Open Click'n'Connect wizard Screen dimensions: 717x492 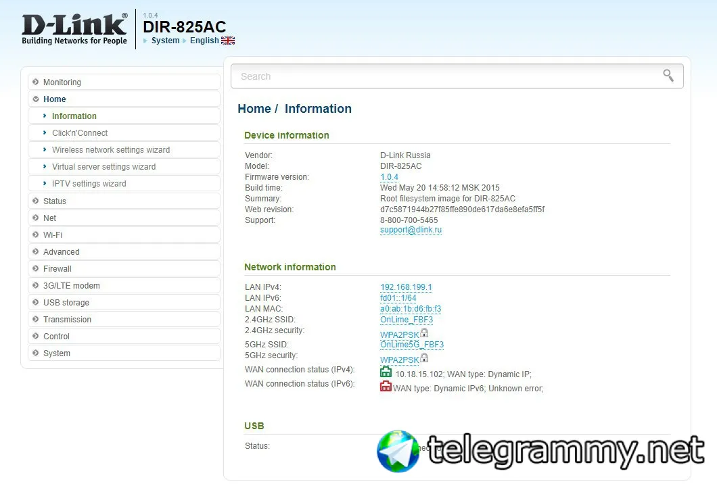click(x=124, y=133)
